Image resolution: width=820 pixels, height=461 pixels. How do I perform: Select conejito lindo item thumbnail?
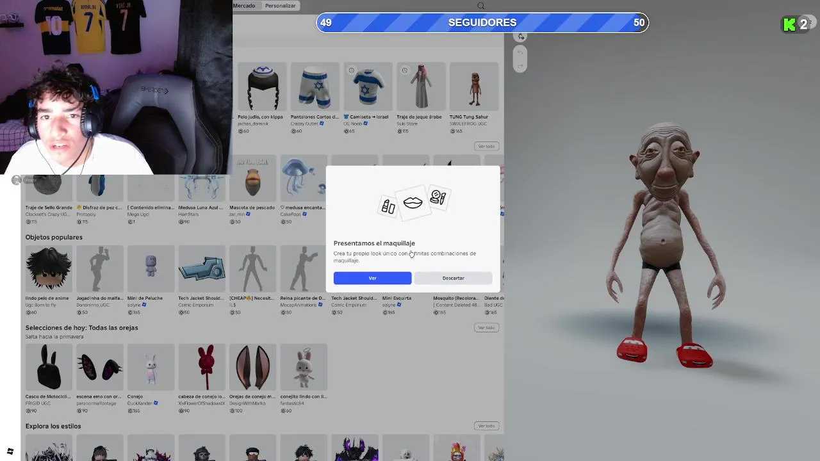[304, 367]
